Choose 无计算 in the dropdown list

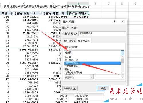coord(93,57)
